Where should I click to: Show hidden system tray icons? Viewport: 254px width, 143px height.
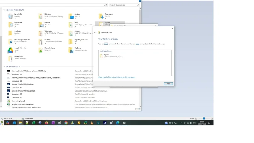click(181, 123)
